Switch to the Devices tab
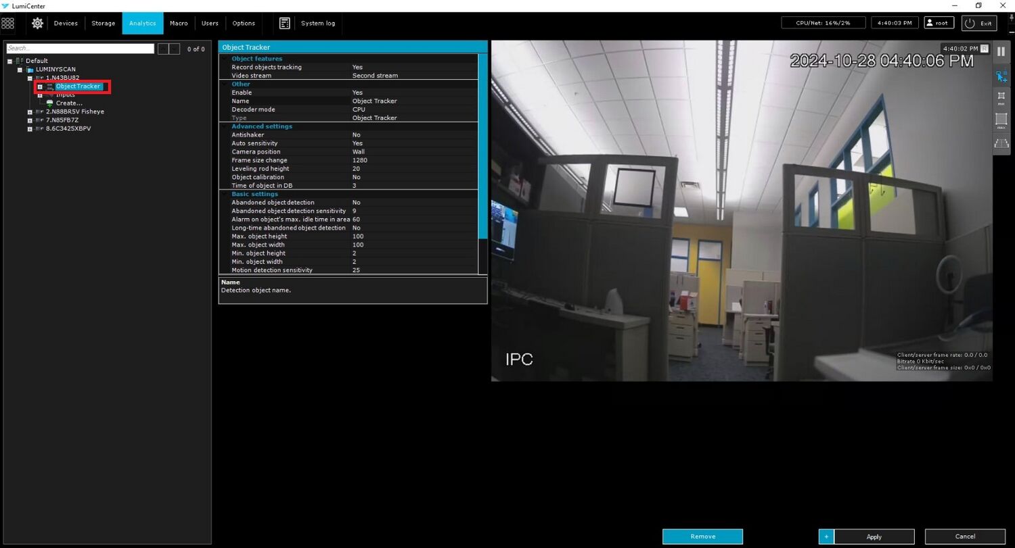 [65, 23]
